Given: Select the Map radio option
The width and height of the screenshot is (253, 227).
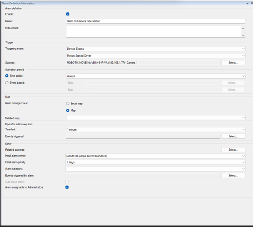Looking at the screenshot, I should coord(68,111).
